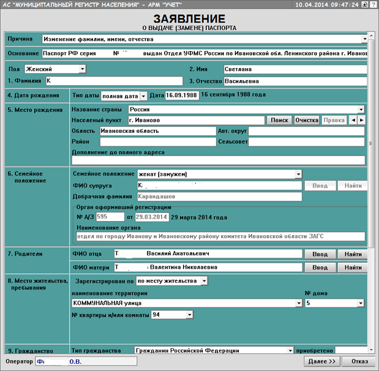Click the Дополнение до полного адреса field
379x371 pixels.
click(x=218, y=160)
